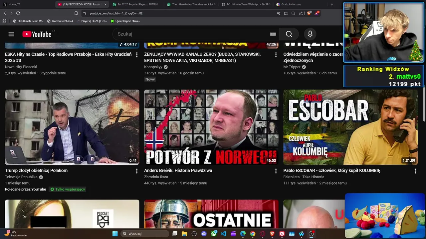Open the Pablo Escobar video thumbnail

[x=350, y=127]
